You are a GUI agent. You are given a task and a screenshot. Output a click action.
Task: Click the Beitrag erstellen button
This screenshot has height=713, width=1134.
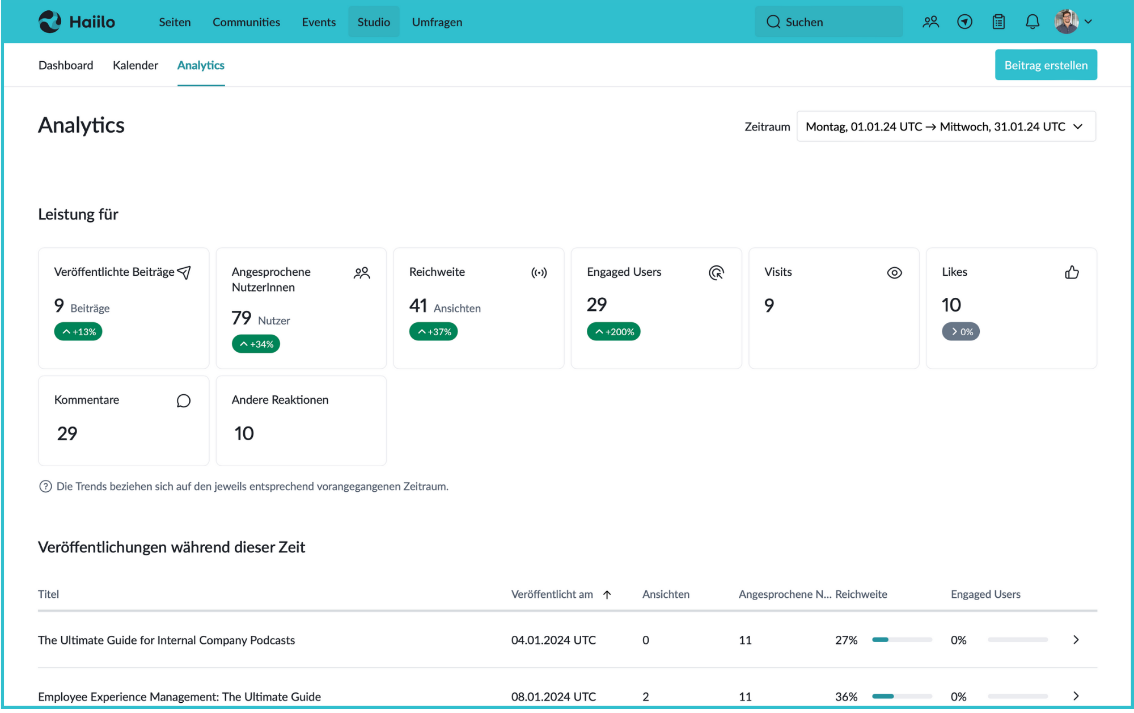pos(1046,65)
